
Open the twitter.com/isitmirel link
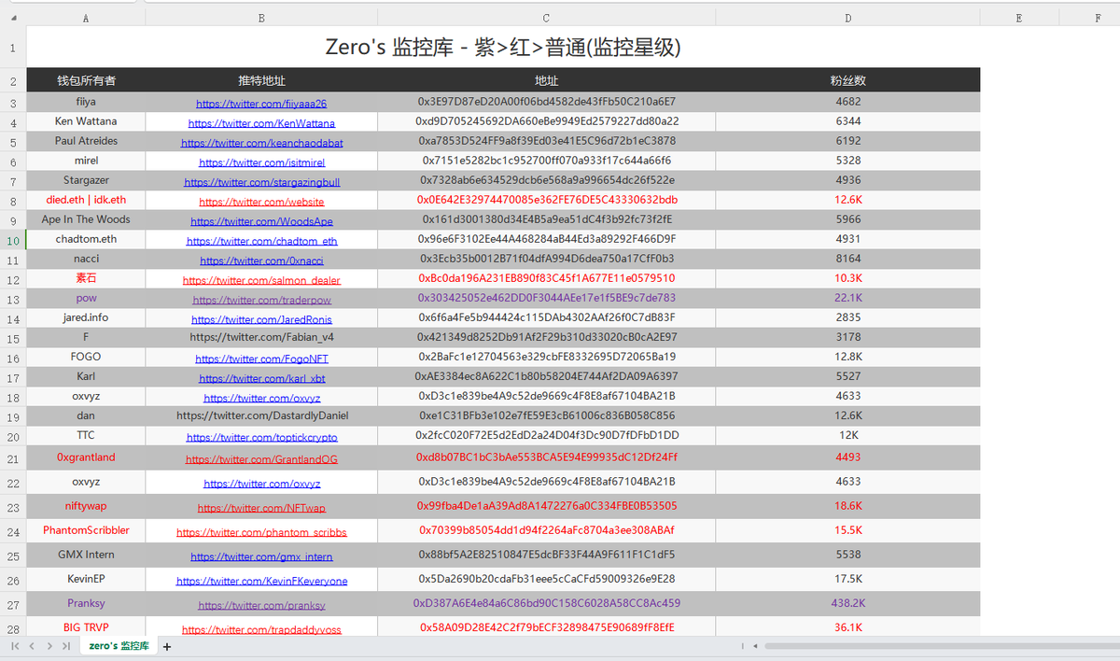coord(261,162)
